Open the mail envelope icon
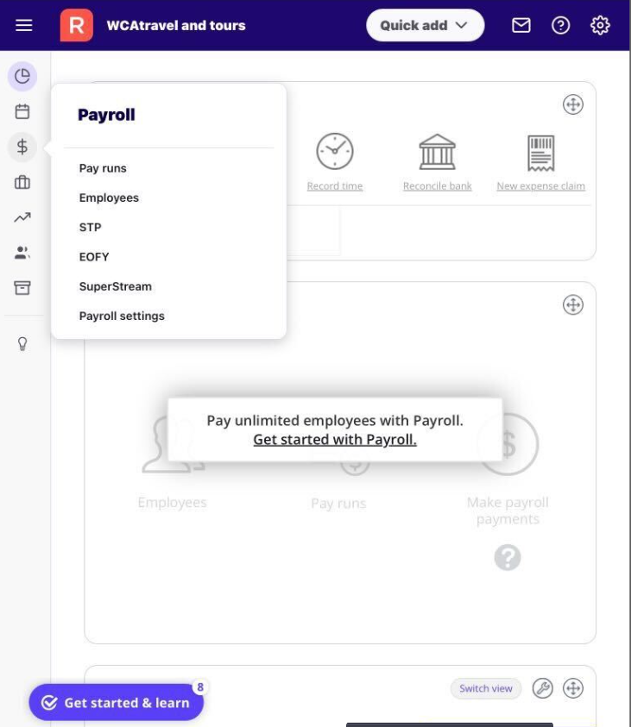The width and height of the screenshot is (631, 727). pos(521,25)
